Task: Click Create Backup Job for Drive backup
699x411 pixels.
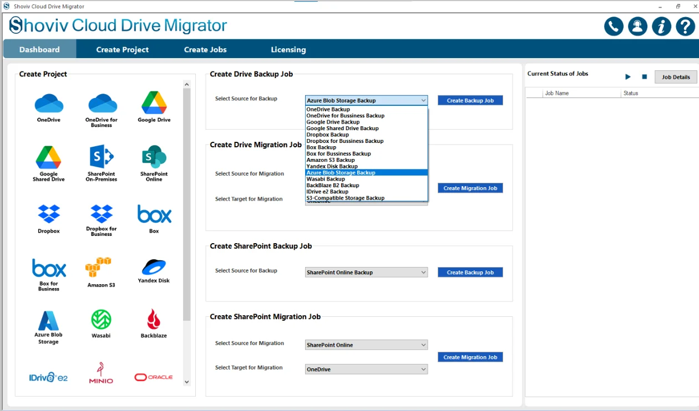Action: click(x=470, y=100)
